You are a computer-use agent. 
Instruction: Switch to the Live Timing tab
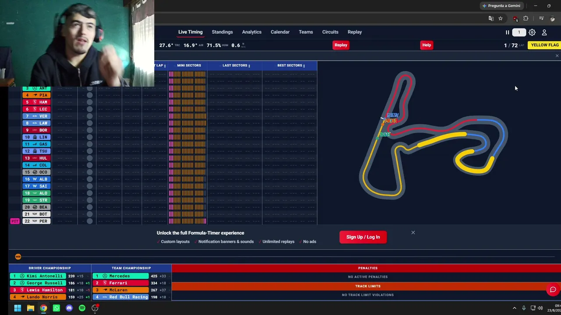pos(190,32)
